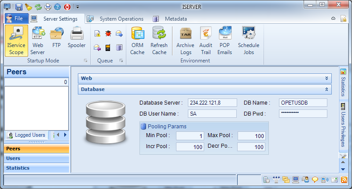The width and height of the screenshot is (352, 189).
Task: Toggle IService Scope startup mode
Action: pyautogui.click(x=16, y=40)
